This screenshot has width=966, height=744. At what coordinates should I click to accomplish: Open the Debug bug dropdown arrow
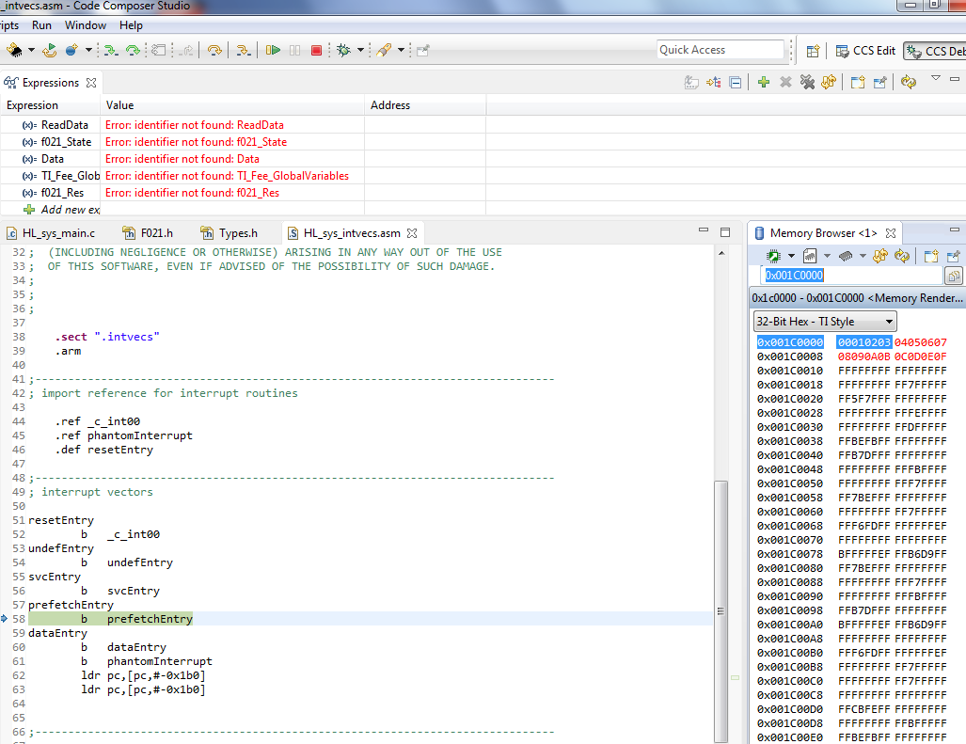[361, 50]
